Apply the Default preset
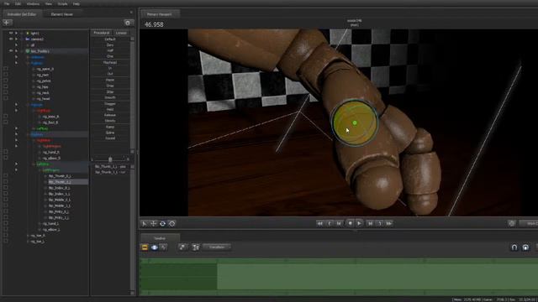This screenshot has height=302, width=538. [x=110, y=39]
